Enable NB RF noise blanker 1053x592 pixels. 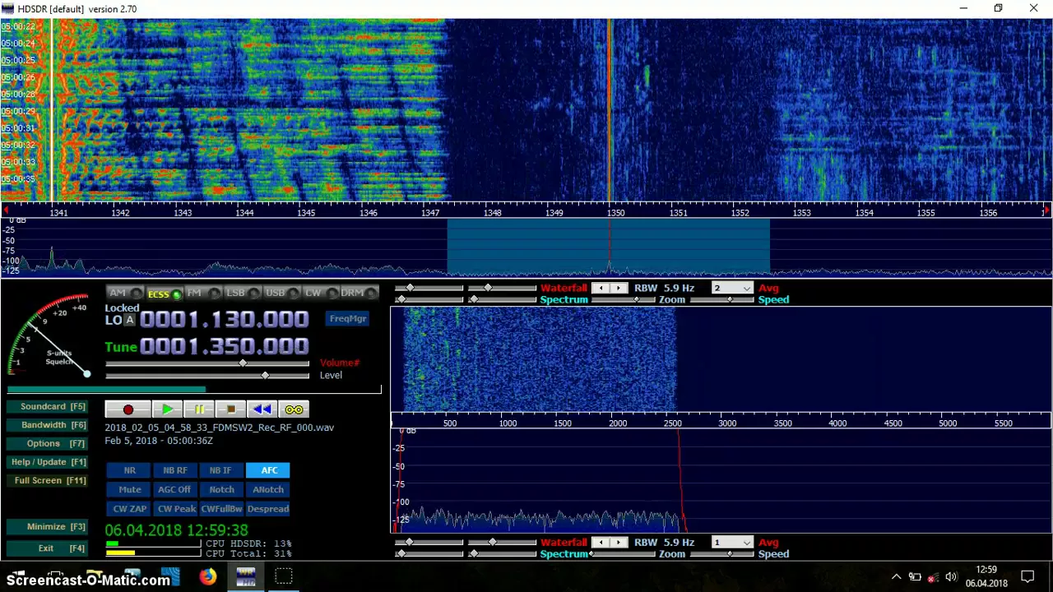[174, 470]
